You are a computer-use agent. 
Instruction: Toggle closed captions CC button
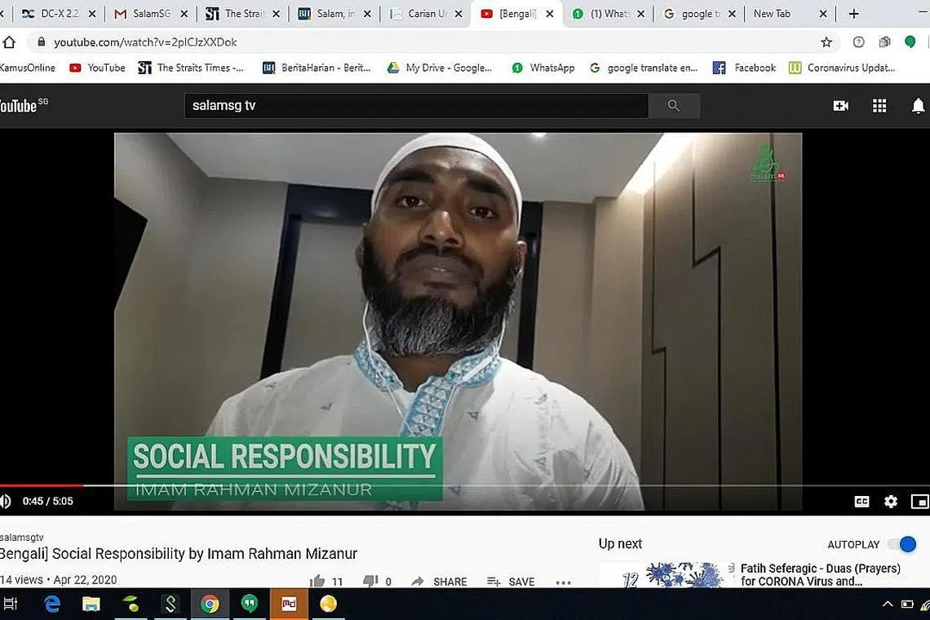(861, 502)
